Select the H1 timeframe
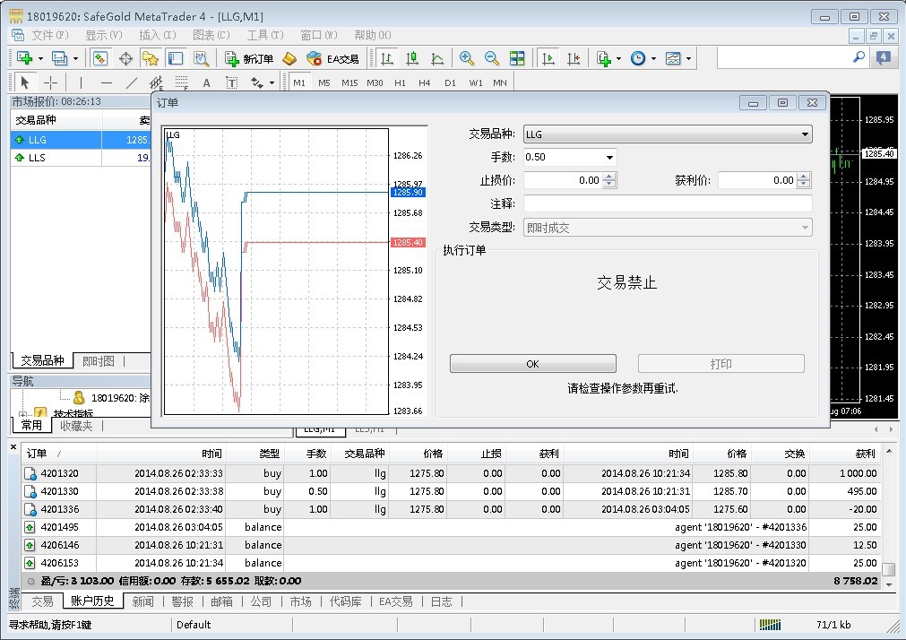906x640 pixels. coord(400,82)
